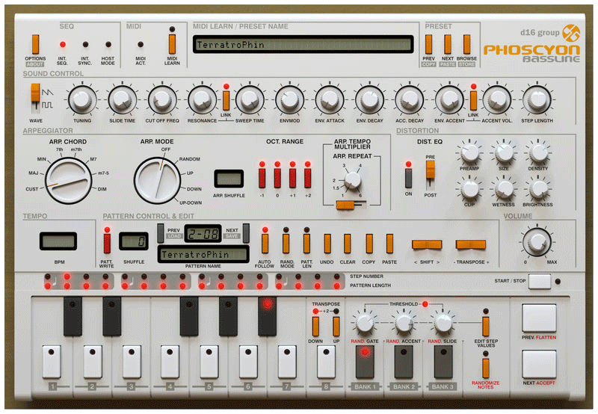The width and height of the screenshot is (598, 414).
Task: Toggle octave range +2 switch
Action: [x=308, y=178]
